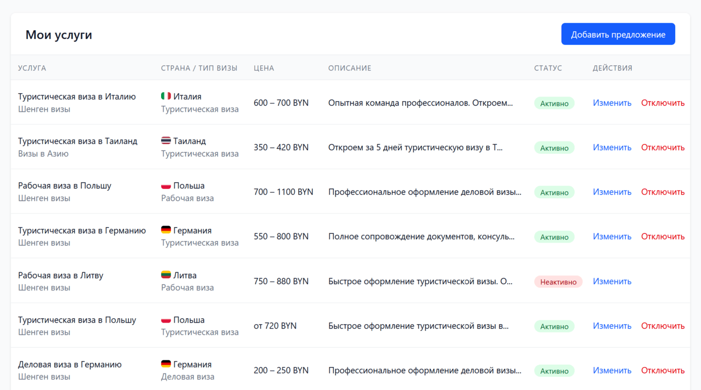Disable the Туристическая виза в Италию service
Screen dimensions: 701x390
pyautogui.click(x=663, y=102)
